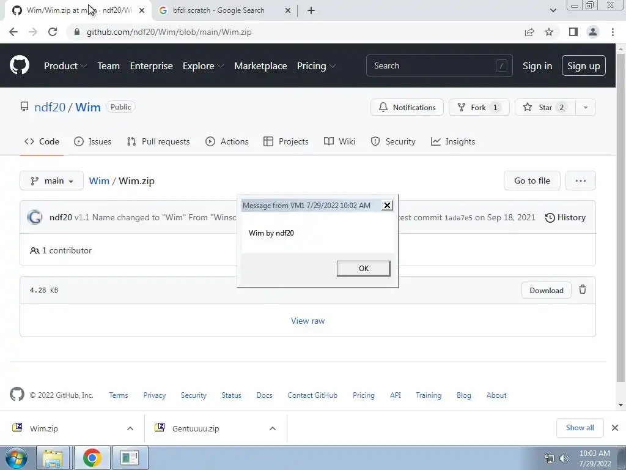The width and height of the screenshot is (626, 470).
Task: Open Chrome profile avatar icon
Action: tap(593, 32)
